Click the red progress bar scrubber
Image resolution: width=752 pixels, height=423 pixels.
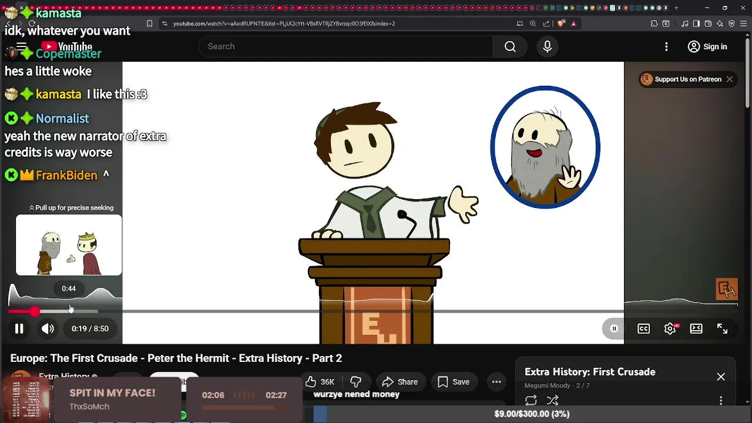[x=35, y=311]
